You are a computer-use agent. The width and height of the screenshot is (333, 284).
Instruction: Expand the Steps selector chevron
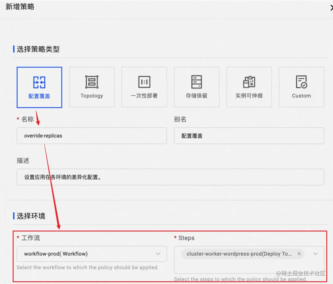click(x=316, y=254)
